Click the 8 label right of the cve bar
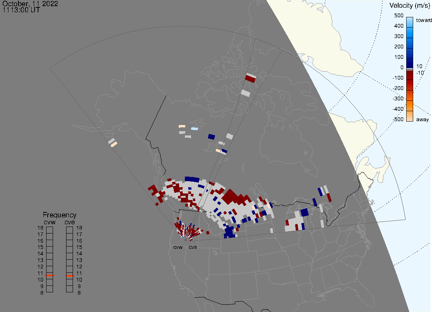 (x=79, y=293)
